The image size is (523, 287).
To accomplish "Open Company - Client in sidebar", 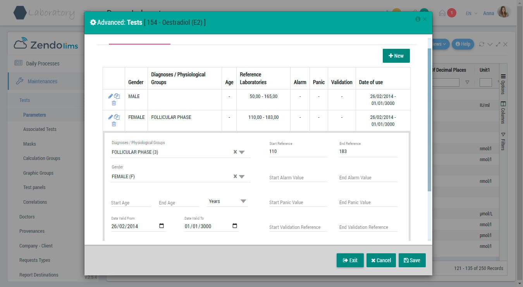I will [x=36, y=246].
